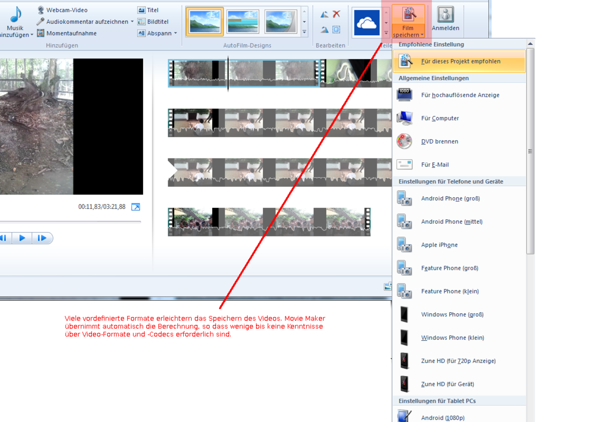Choose Feature Phone (groß) preset

click(x=459, y=268)
